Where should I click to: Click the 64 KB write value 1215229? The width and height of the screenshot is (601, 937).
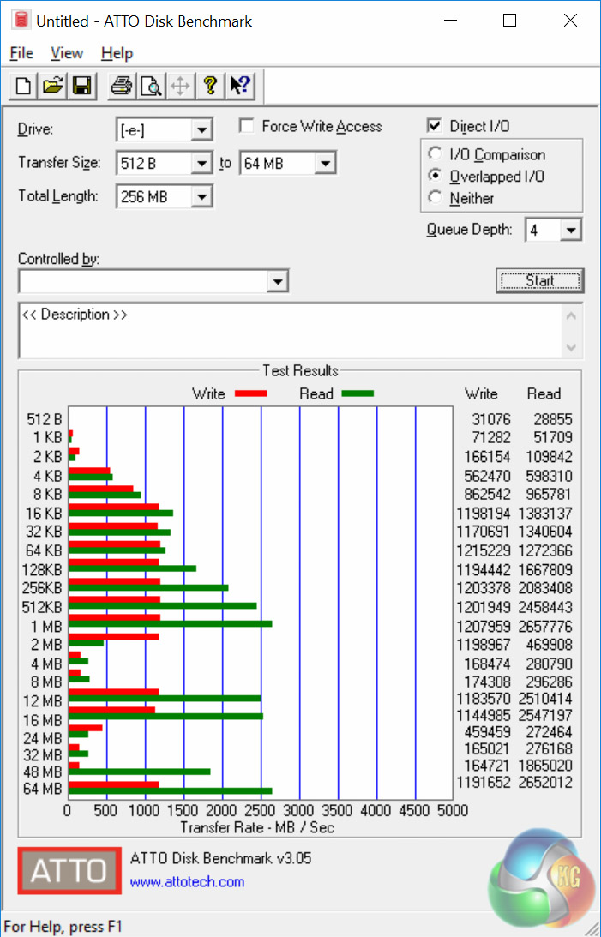[x=484, y=550]
